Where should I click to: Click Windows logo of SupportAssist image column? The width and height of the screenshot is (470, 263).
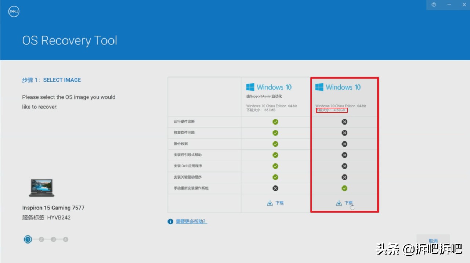point(250,87)
